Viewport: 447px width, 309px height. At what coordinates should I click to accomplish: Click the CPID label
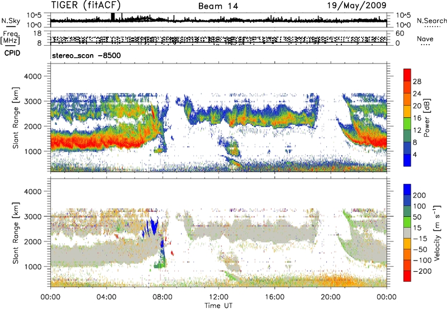pos(12,53)
